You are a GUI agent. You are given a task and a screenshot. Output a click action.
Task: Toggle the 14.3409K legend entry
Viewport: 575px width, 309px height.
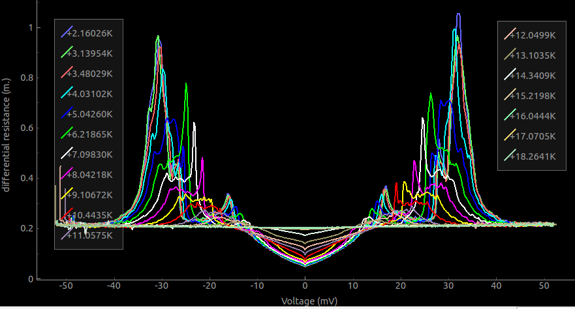[x=533, y=75]
